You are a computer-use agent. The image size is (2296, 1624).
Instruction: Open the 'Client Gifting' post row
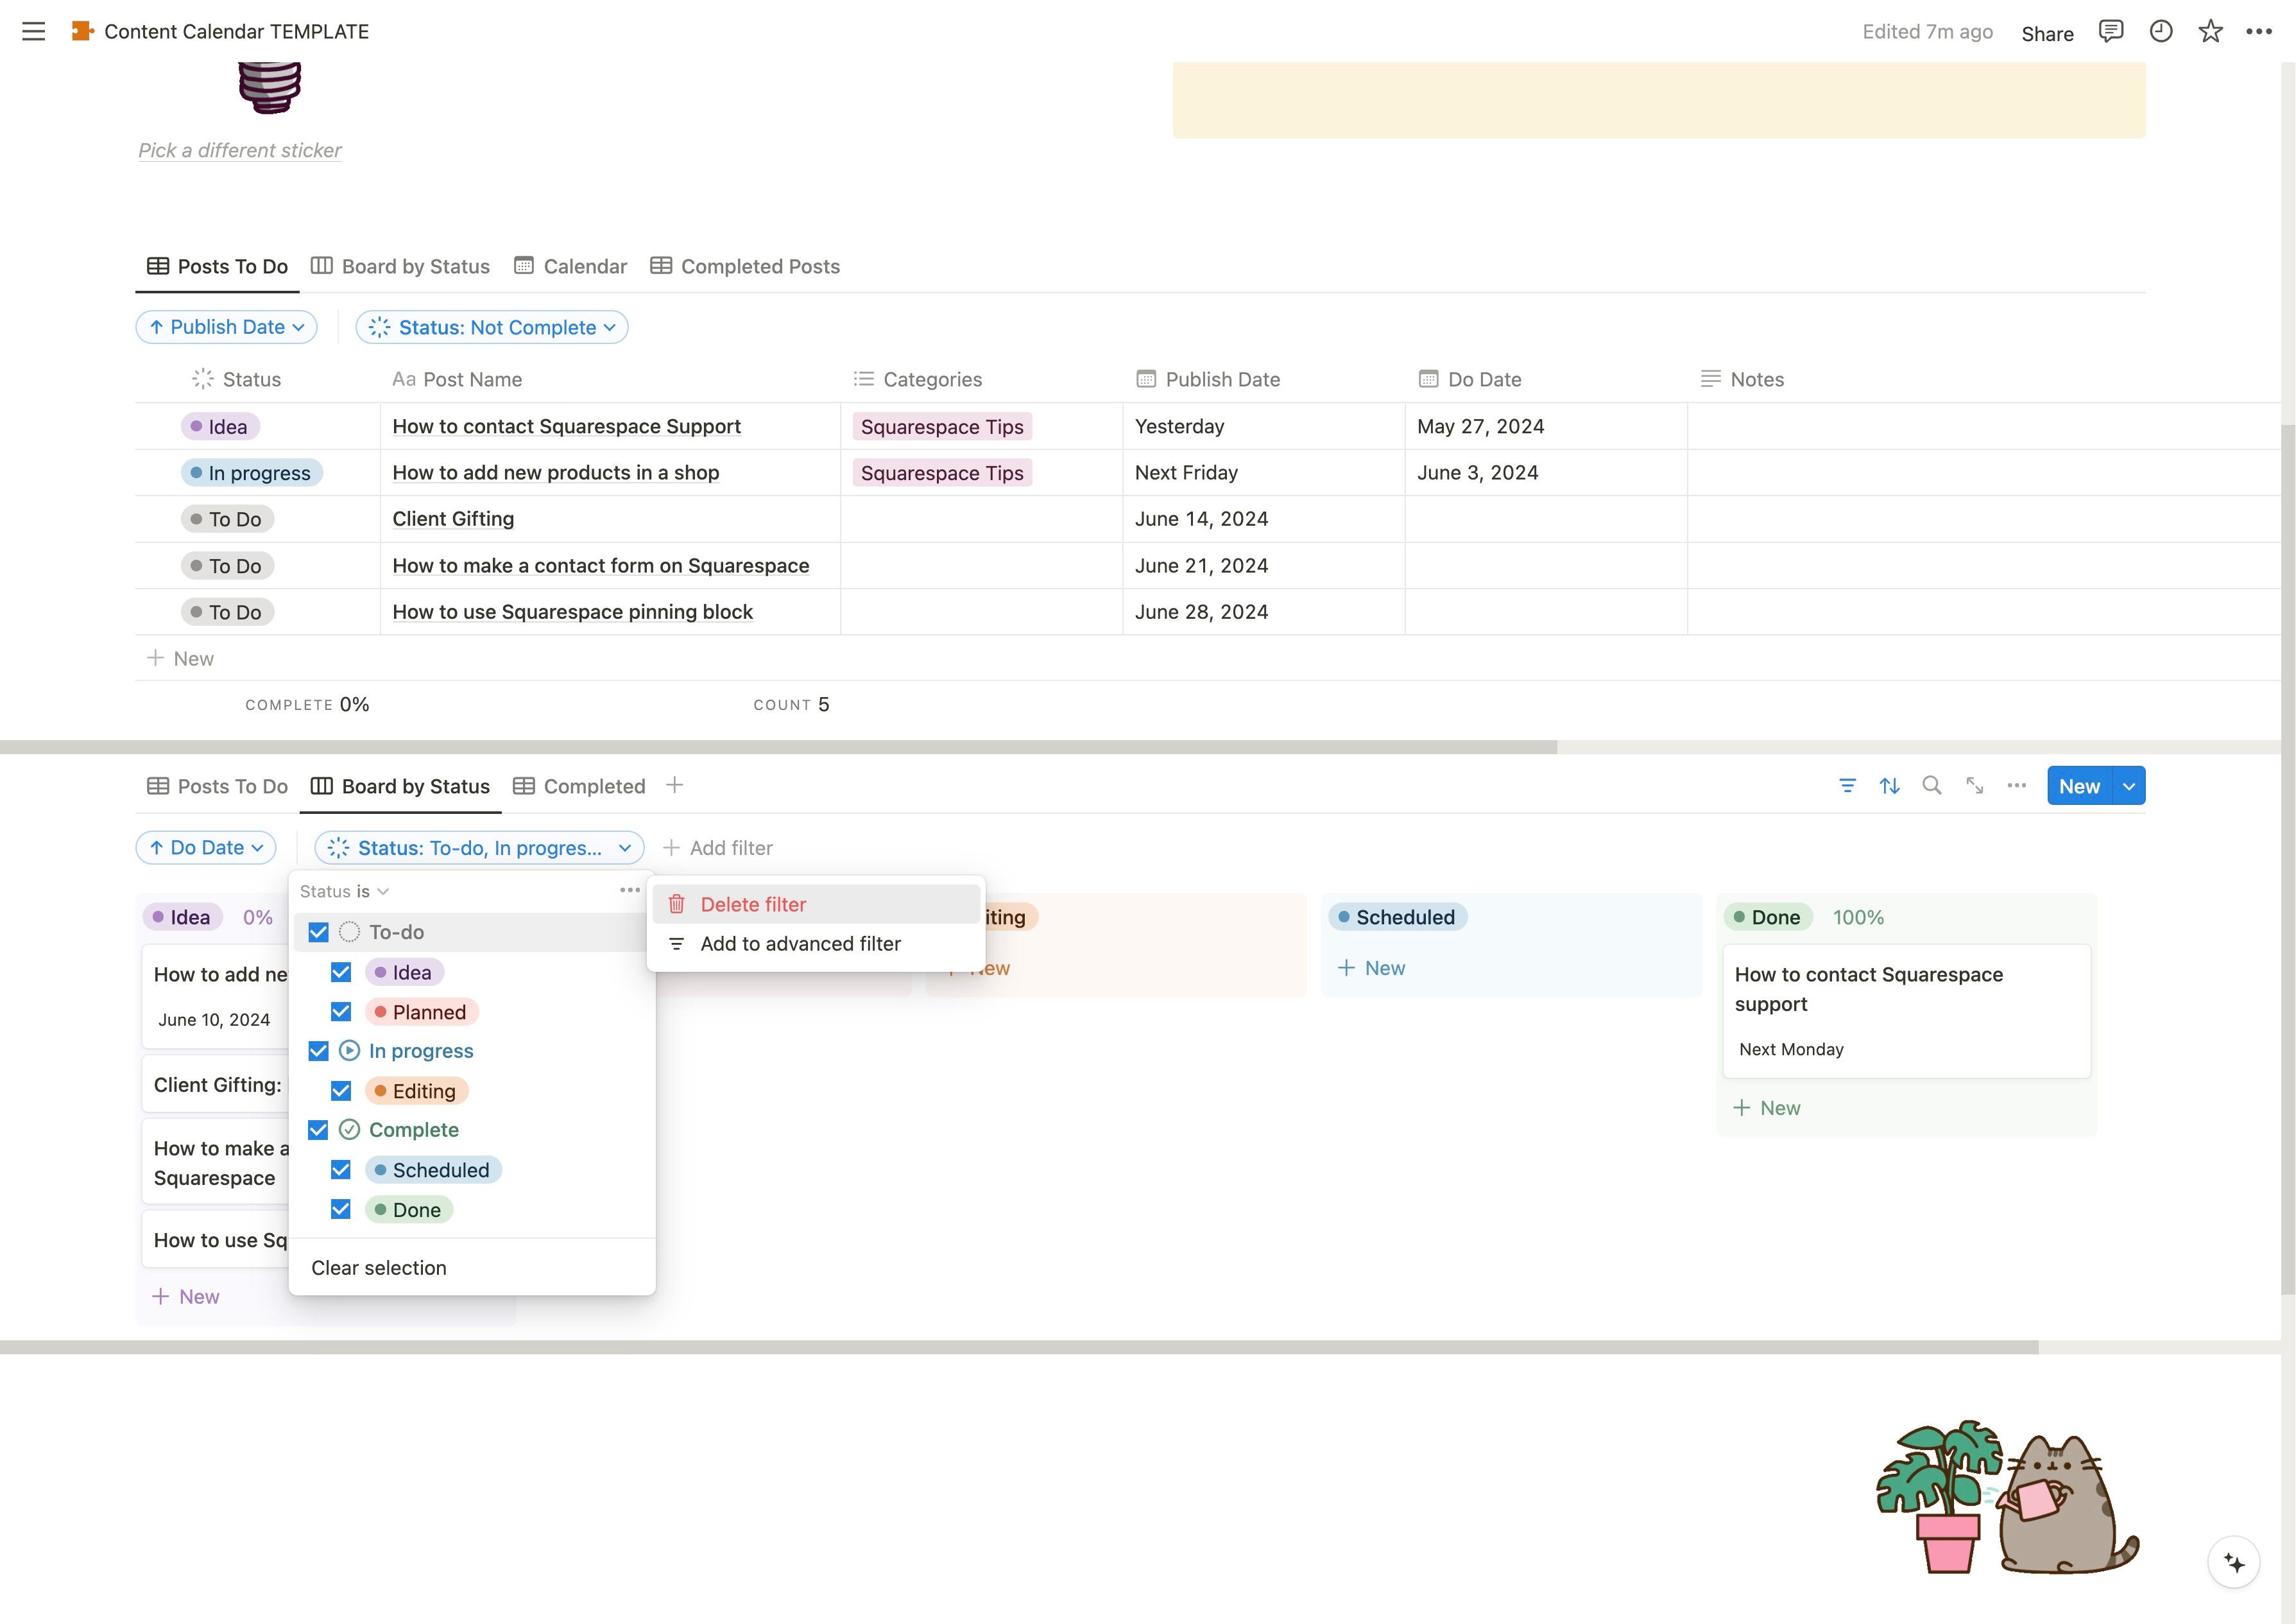tap(453, 519)
